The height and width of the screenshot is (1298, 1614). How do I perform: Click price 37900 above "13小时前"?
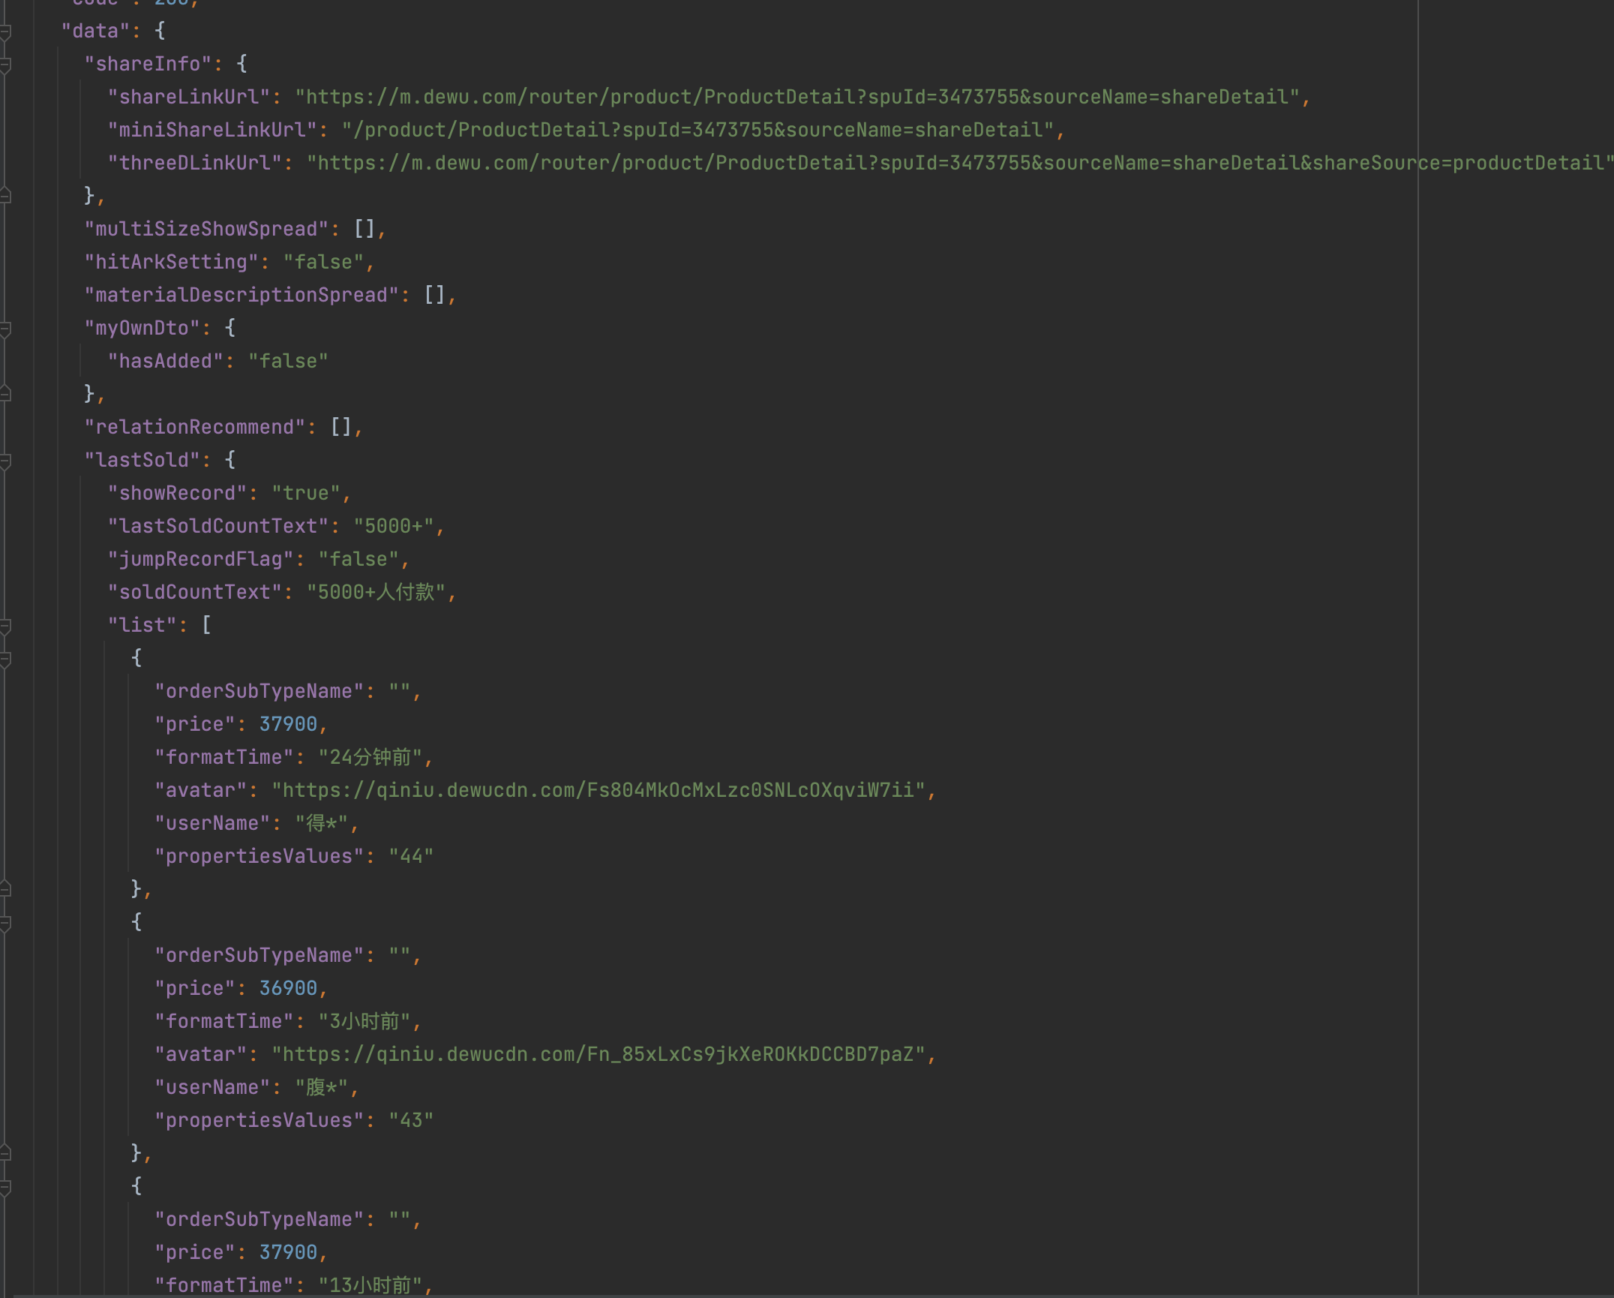coord(289,1252)
